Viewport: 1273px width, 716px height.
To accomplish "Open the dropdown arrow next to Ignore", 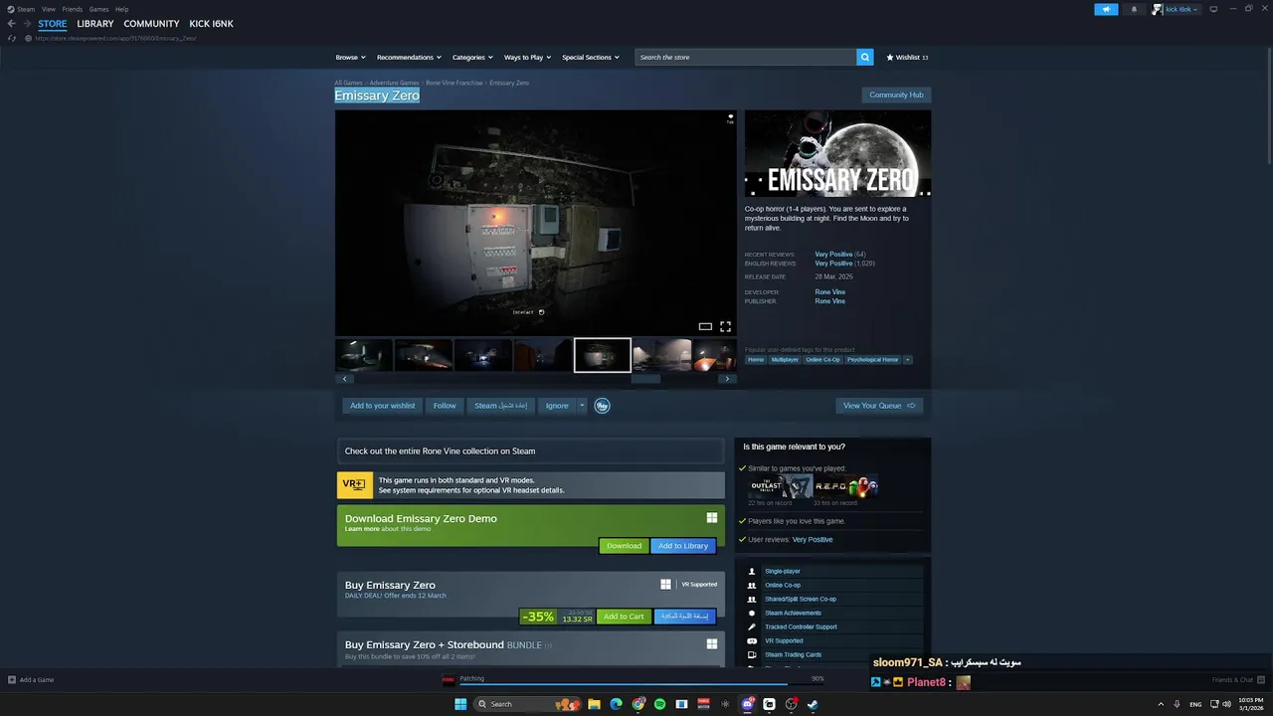I will click(x=583, y=406).
